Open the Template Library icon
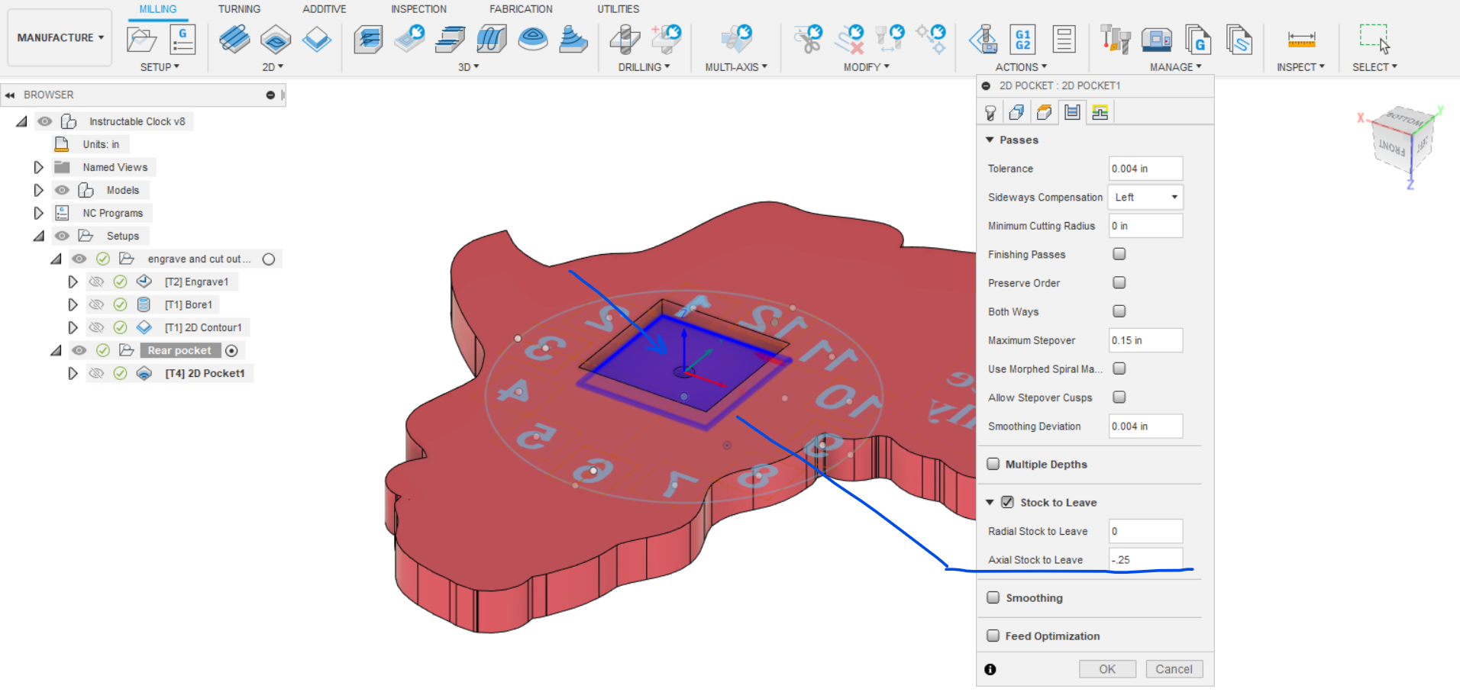Image resolution: width=1460 pixels, height=692 pixels. pos(1239,39)
